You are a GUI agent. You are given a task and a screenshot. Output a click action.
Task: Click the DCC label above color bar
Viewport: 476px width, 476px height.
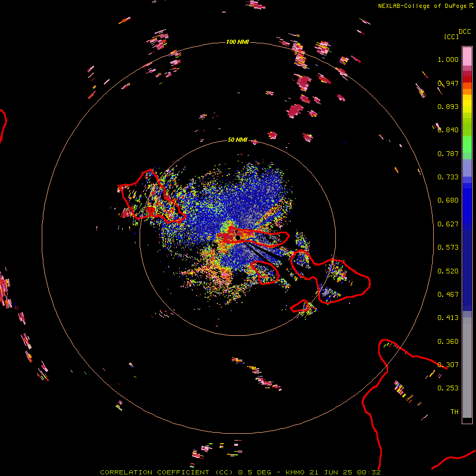point(465,32)
